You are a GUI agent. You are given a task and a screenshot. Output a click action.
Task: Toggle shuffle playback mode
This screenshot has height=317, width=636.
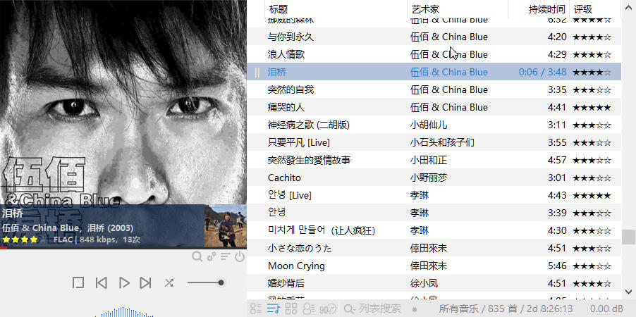tap(169, 282)
